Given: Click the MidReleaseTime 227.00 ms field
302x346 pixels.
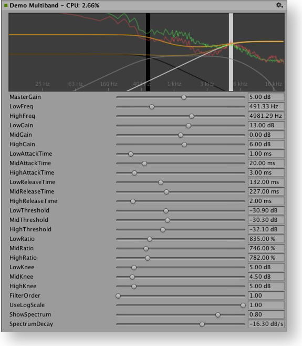Looking at the screenshot, I should click(x=266, y=191).
